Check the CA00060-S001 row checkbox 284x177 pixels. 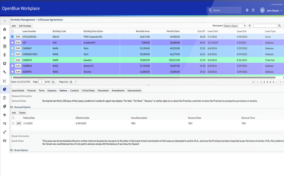click(12, 54)
